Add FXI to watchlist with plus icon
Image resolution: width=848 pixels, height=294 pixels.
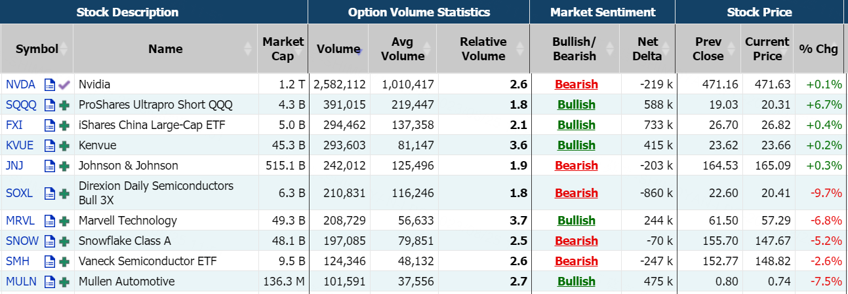64,125
